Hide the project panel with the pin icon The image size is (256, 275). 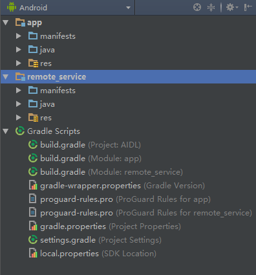[x=248, y=7]
